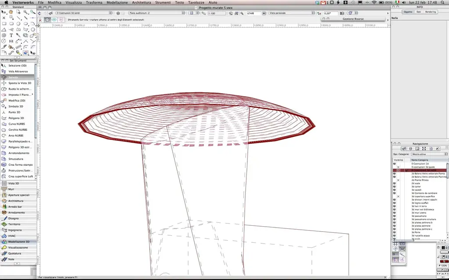The height and width of the screenshot is (280, 449).
Task: Toggle visibility of 2d scale category
Action: [x=395, y=183]
